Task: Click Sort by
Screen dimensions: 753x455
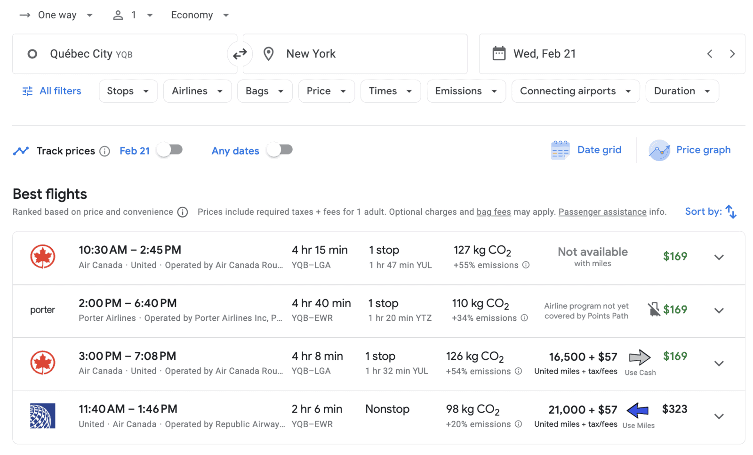Action: 711,211
